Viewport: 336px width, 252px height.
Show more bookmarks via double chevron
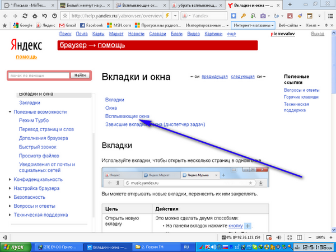(332, 26)
